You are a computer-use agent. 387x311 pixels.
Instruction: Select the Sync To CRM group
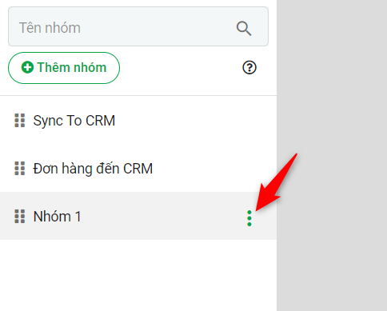(x=138, y=120)
